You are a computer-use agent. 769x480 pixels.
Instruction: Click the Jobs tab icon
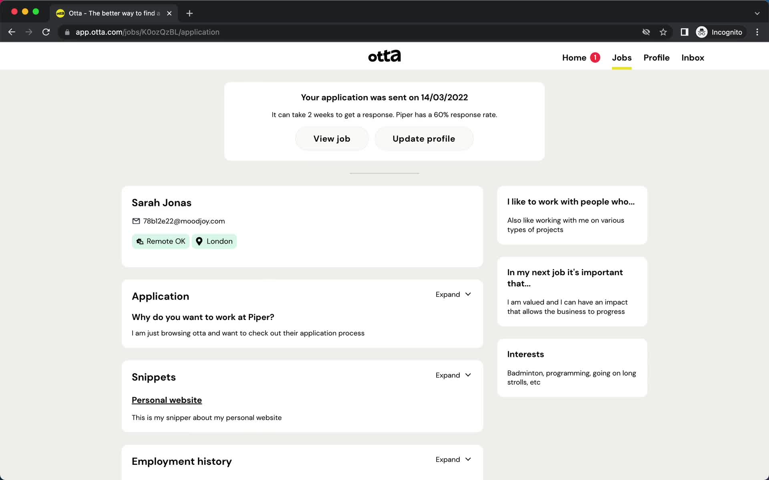(x=621, y=58)
